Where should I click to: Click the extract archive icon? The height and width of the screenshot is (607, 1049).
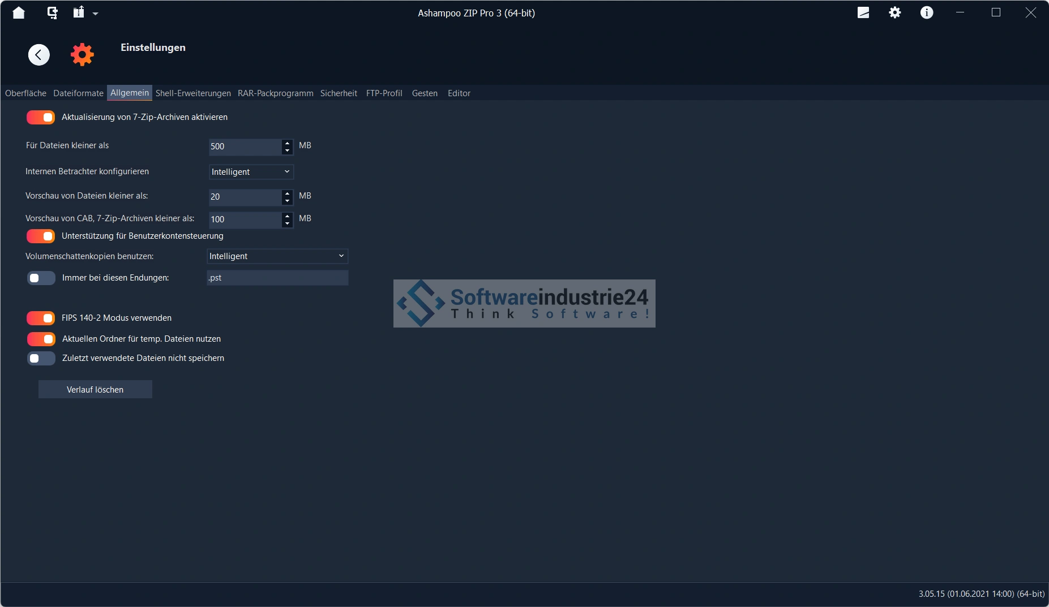(x=79, y=12)
